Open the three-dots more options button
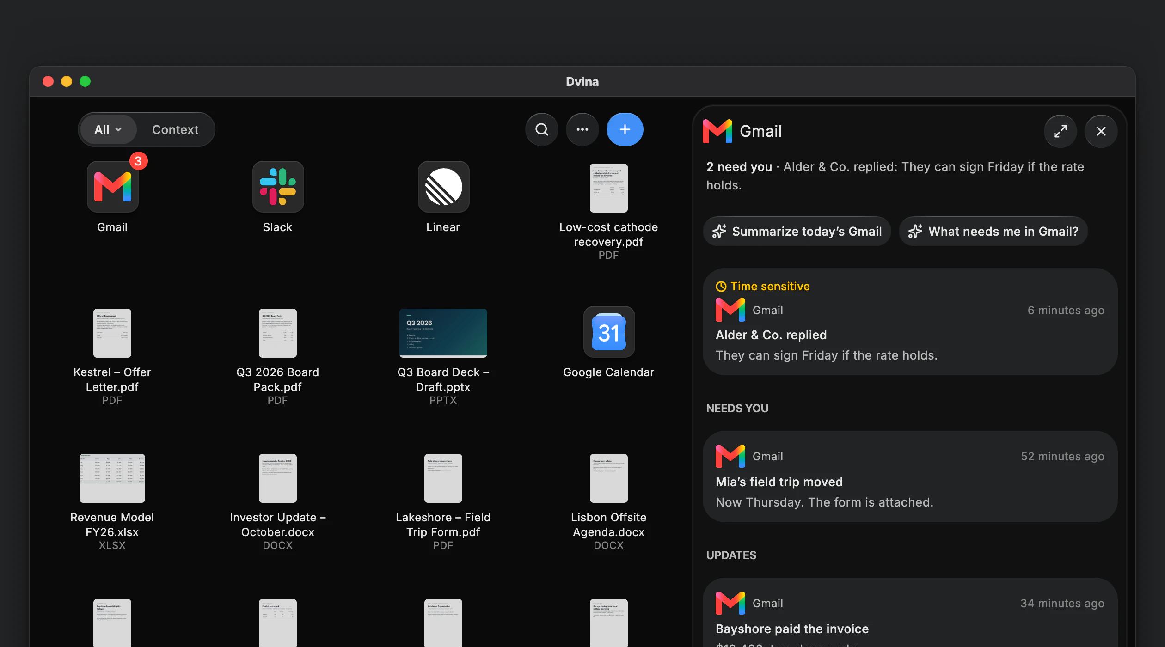The width and height of the screenshot is (1165, 647). (x=582, y=129)
